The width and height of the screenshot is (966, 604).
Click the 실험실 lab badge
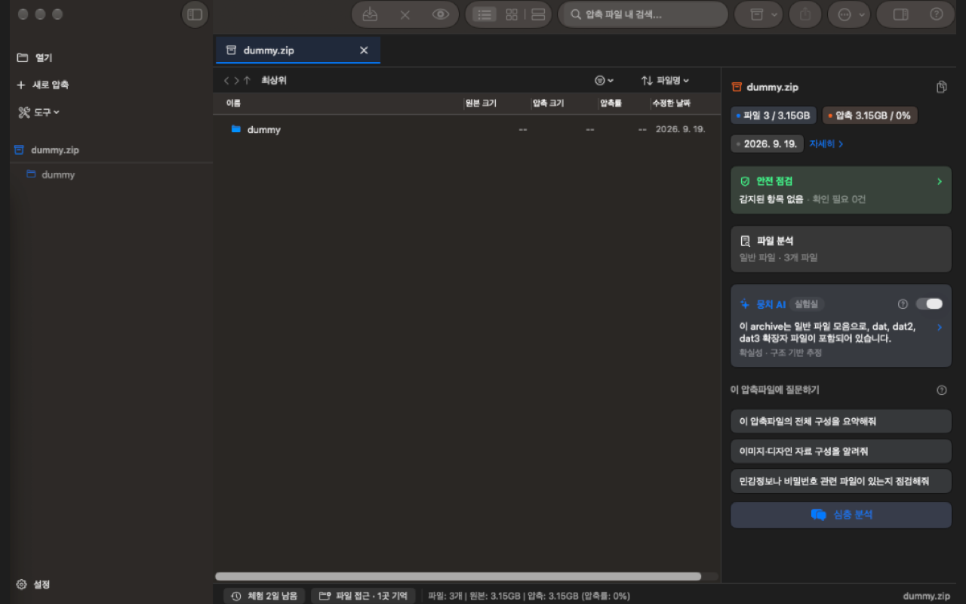(806, 304)
